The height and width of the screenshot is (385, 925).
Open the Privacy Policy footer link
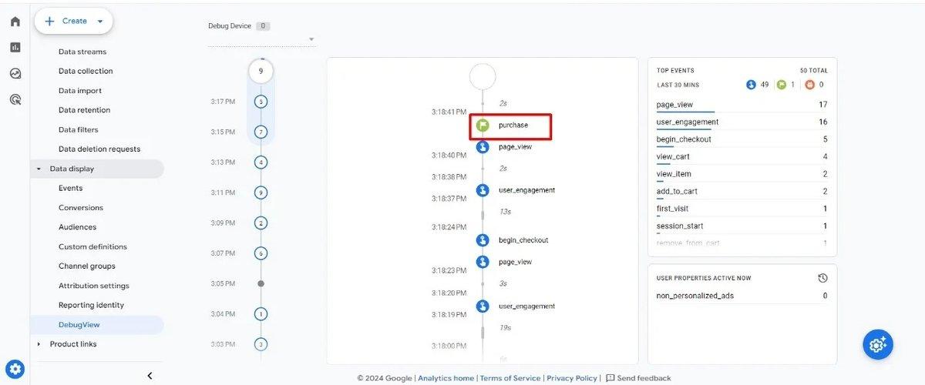click(572, 378)
